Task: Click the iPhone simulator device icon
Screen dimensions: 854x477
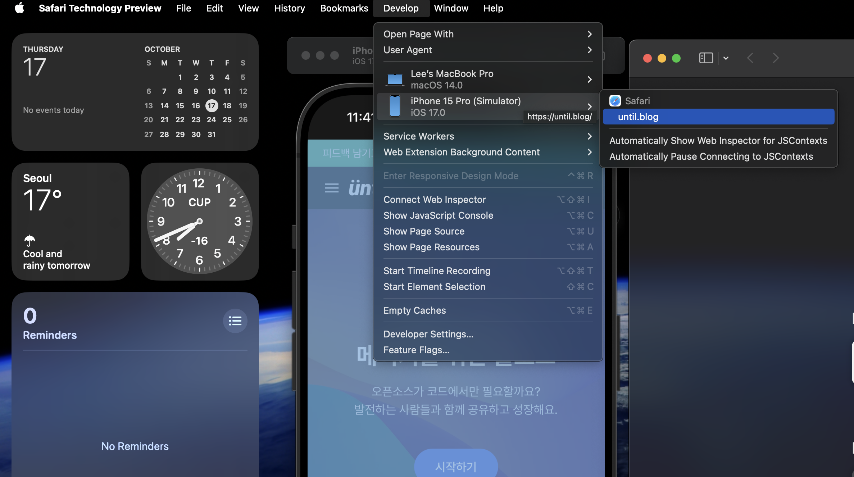Action: tap(395, 106)
